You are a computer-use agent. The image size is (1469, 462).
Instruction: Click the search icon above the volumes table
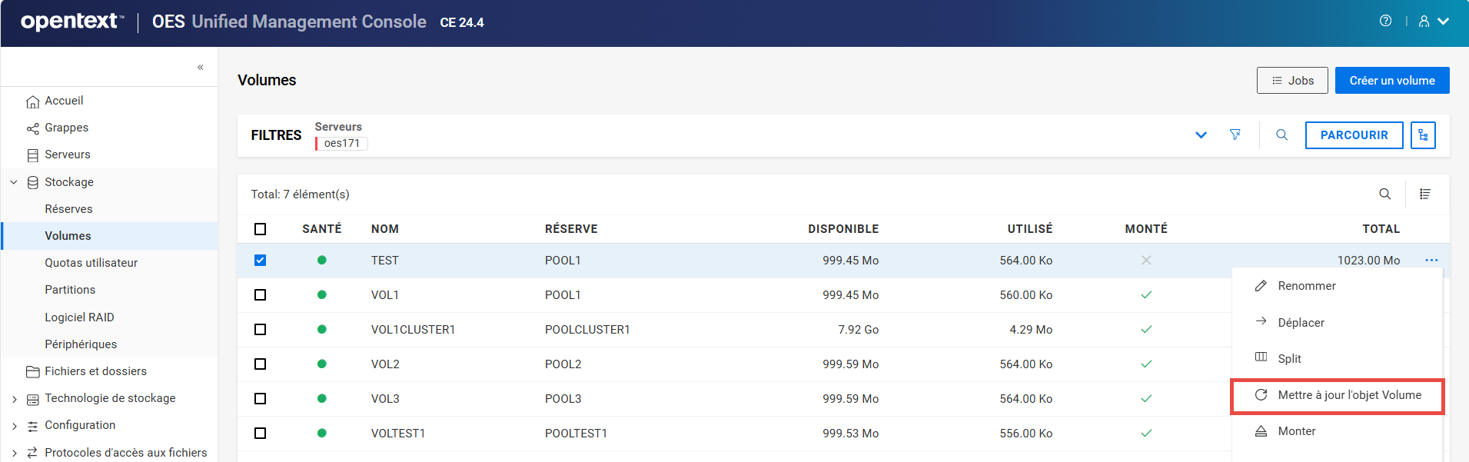[1384, 194]
